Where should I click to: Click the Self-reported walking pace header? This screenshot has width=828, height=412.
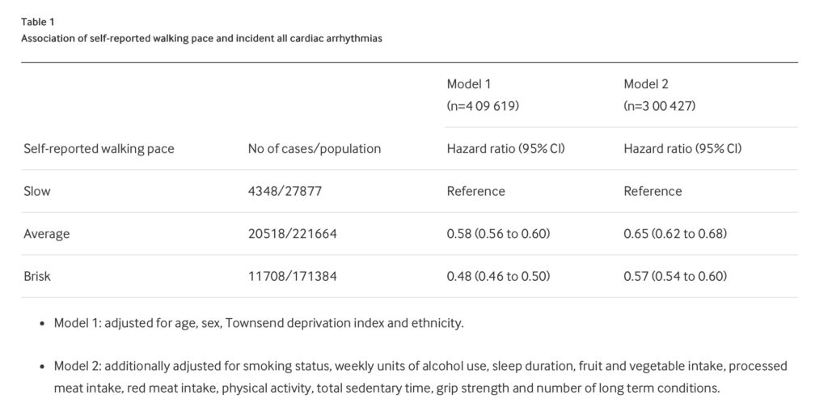pos(99,149)
